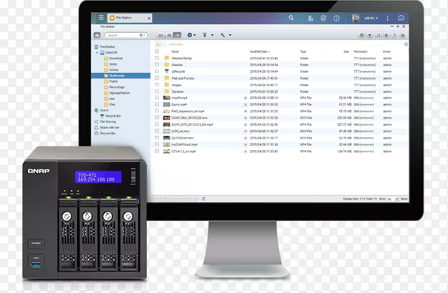The height and width of the screenshot is (293, 448).
Task: Open the QTS desktop search magnifier
Action: pyautogui.click(x=291, y=18)
